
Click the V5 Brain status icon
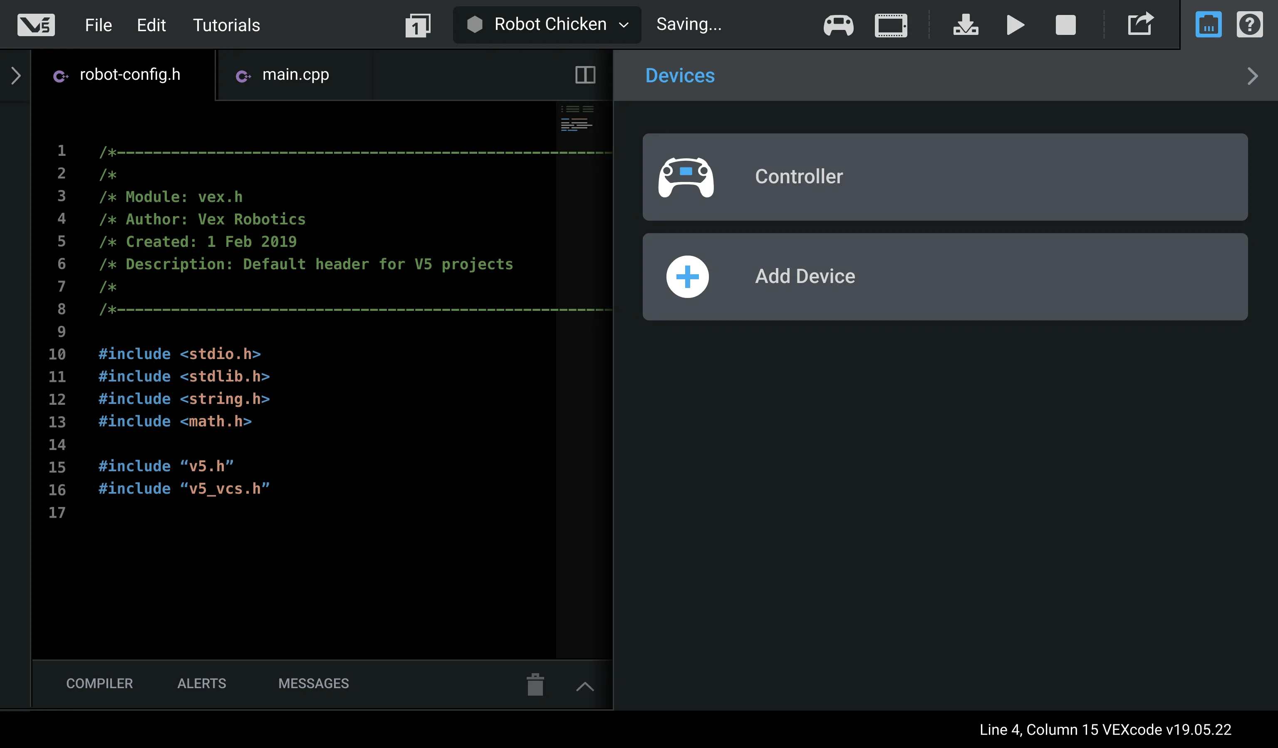coord(891,25)
